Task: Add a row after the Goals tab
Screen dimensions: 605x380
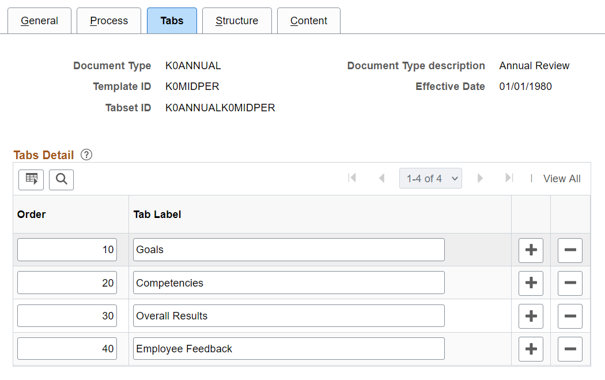Action: pos(531,250)
